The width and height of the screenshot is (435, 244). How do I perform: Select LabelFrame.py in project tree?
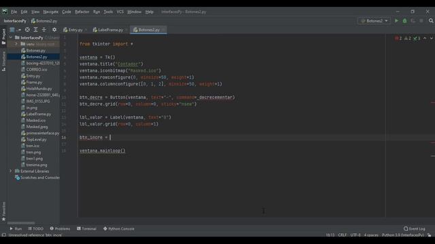[x=36, y=114]
